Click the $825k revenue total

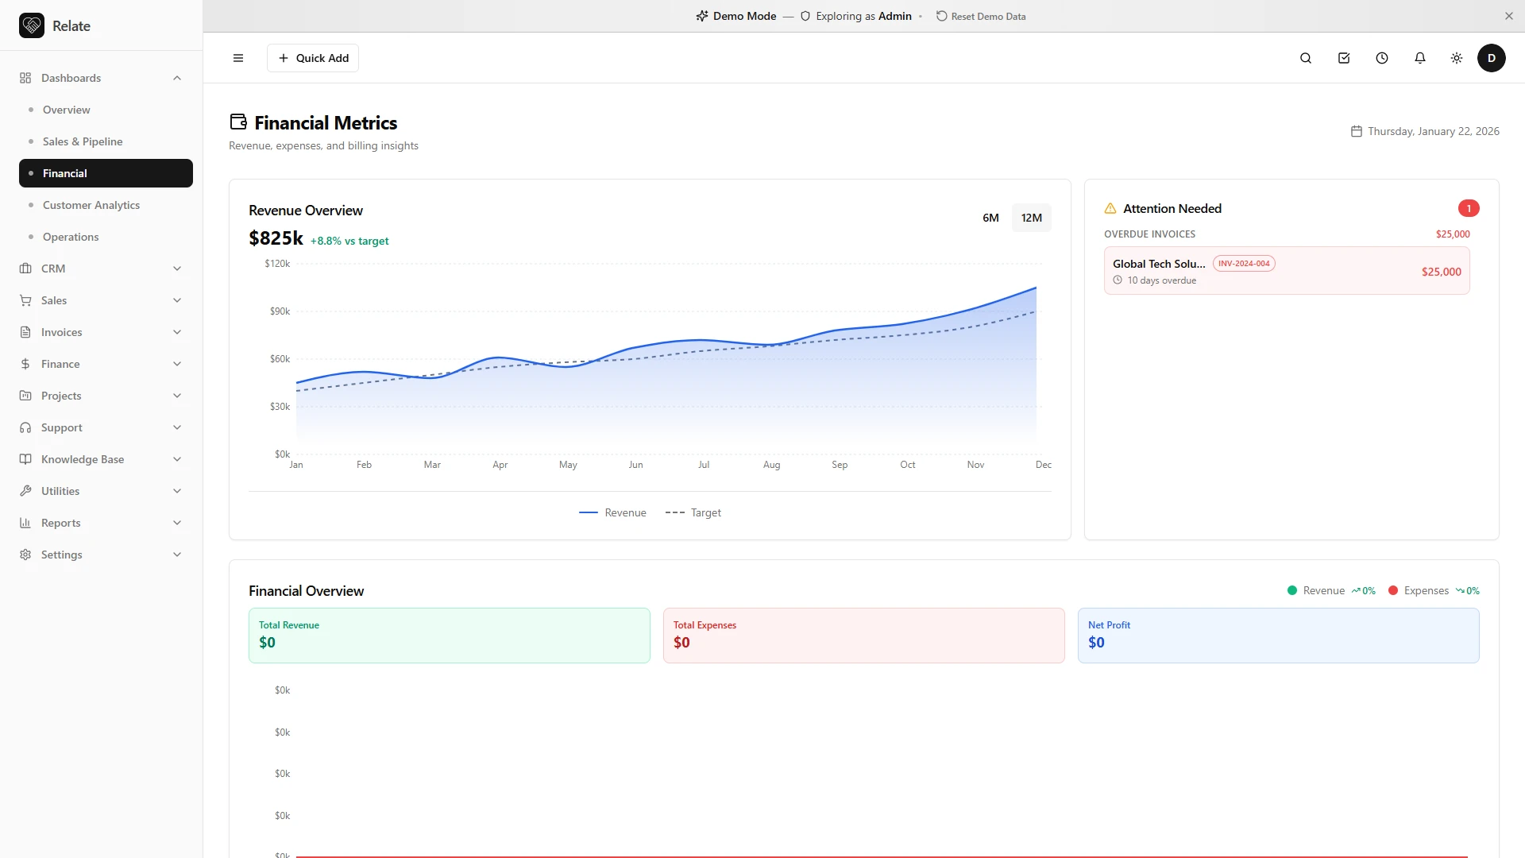click(276, 238)
